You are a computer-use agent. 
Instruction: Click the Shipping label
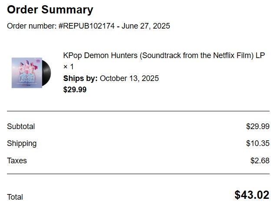(x=22, y=144)
